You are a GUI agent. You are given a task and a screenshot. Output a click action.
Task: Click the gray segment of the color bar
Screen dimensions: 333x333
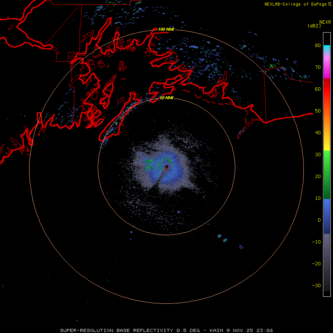(x=327, y=255)
